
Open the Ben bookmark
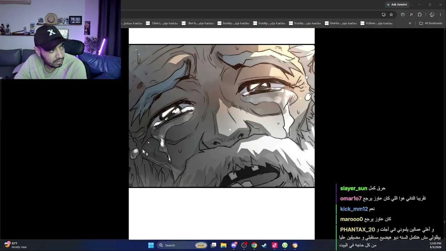pos(198,23)
